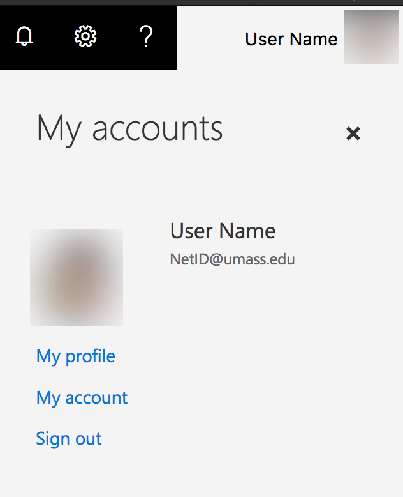Open the My account link
Screen dimensions: 403x497
point(82,398)
